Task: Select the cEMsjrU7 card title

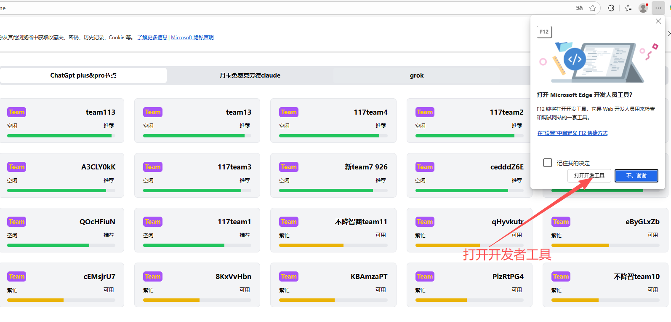Action: pyautogui.click(x=99, y=276)
